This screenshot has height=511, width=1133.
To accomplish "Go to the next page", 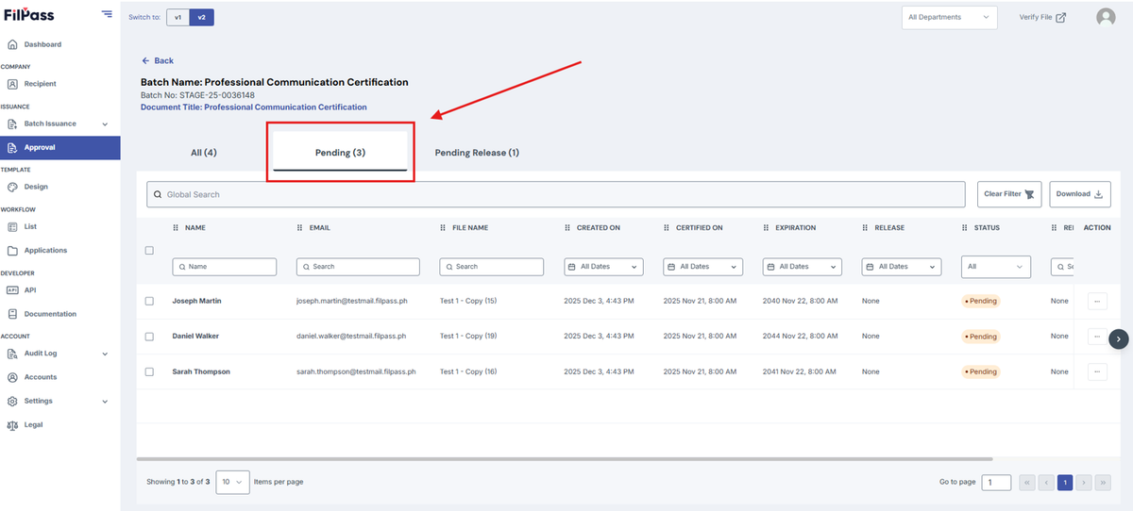I will pos(1084,482).
